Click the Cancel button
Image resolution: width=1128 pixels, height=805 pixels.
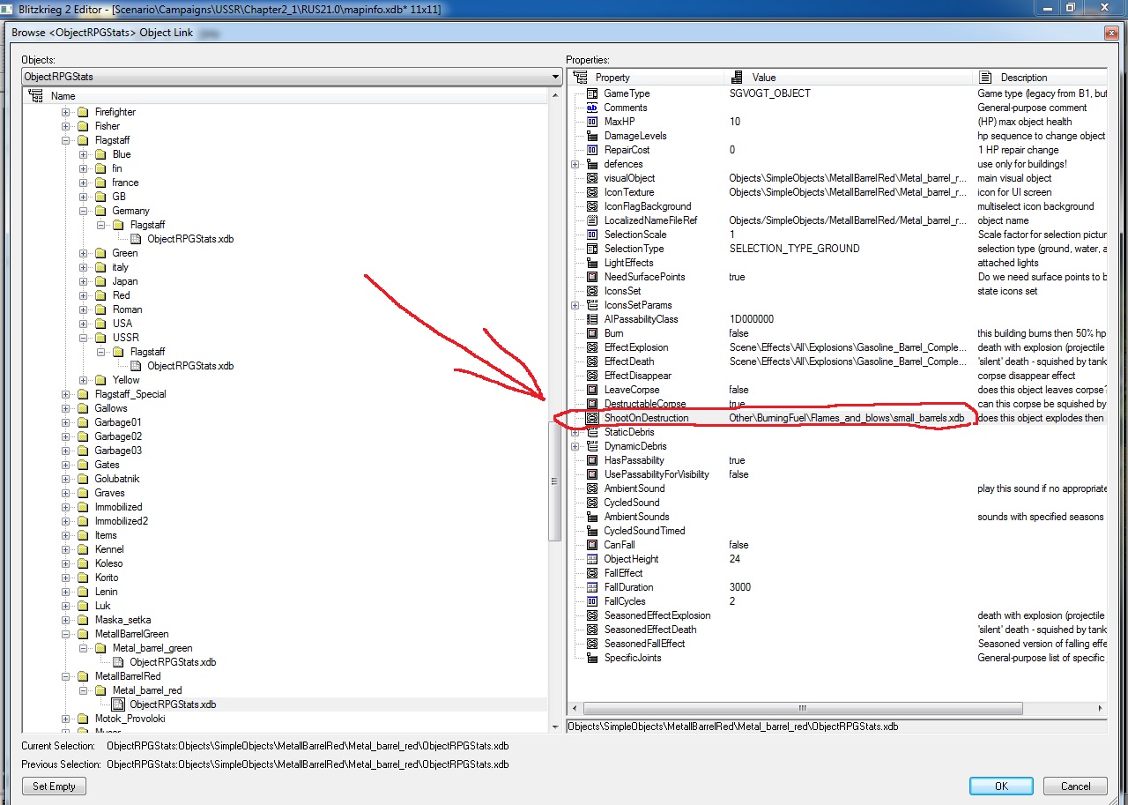click(x=1075, y=786)
